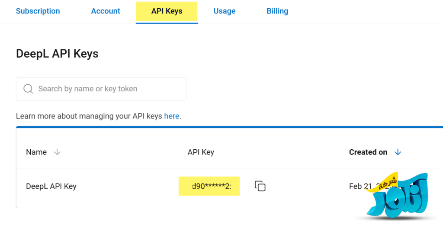Go to the Usage tab
The height and width of the screenshot is (225, 443).
(x=225, y=11)
